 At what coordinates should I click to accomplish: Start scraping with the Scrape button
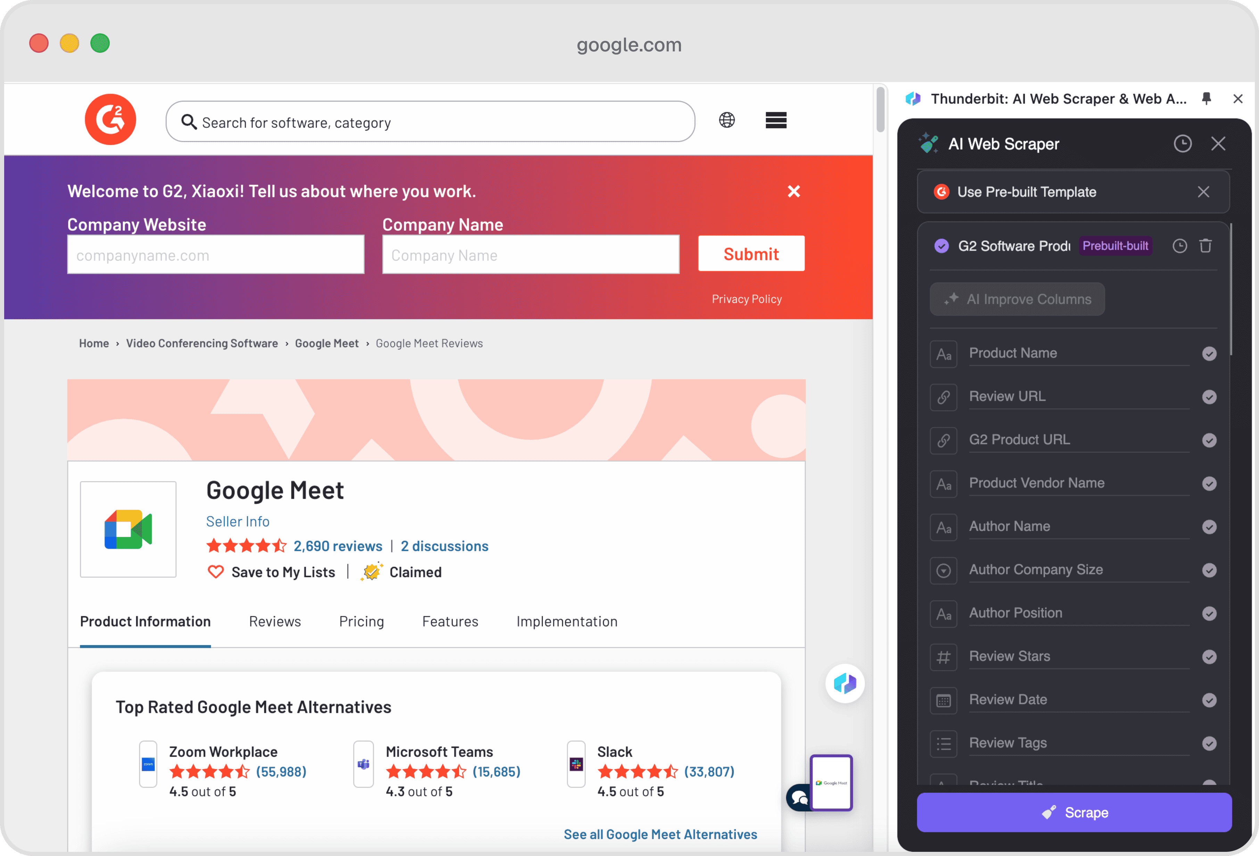[x=1074, y=812]
